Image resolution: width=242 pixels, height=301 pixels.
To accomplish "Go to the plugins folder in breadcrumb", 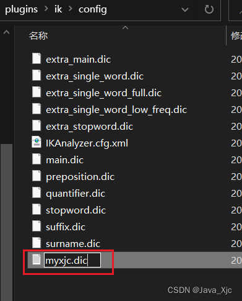I will [21, 9].
